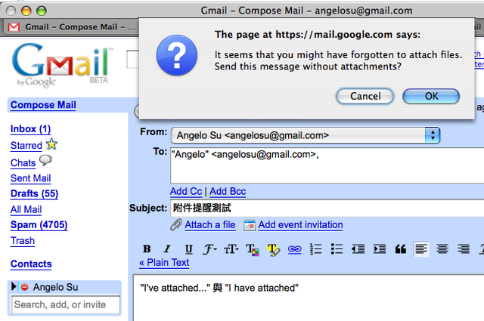The image size is (484, 321).
Task: Click the chat bubble icon beside Chats
Action: 45,160
